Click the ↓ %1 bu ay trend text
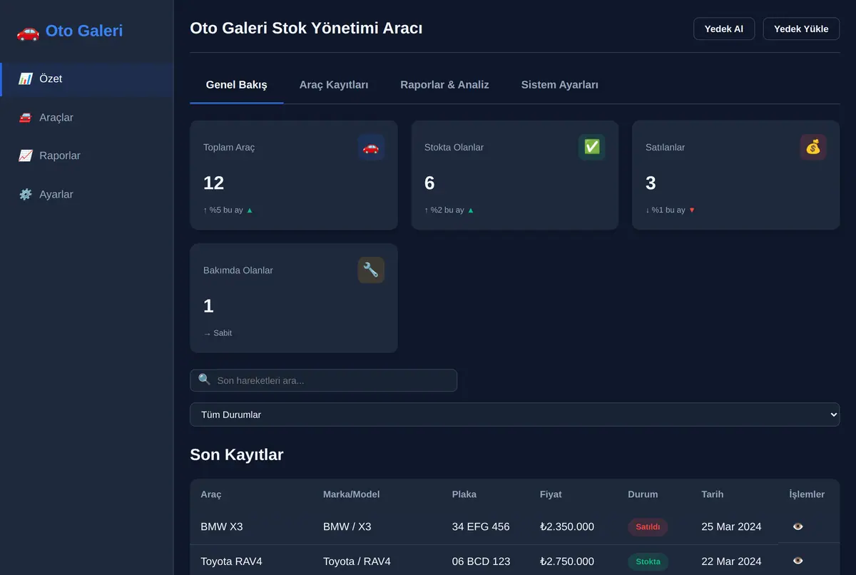The image size is (856, 575). coord(670,210)
